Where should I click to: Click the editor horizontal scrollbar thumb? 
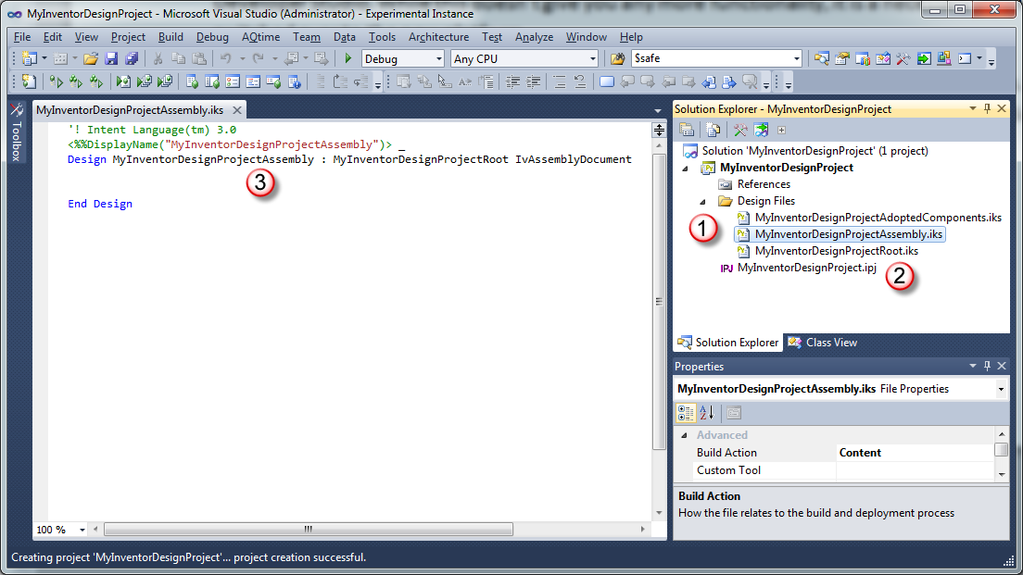point(308,530)
